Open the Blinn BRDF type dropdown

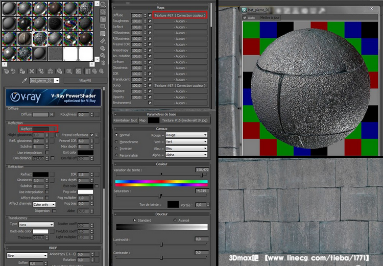click(x=27, y=255)
